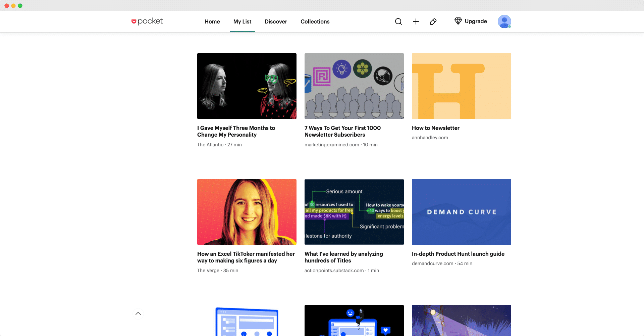This screenshot has height=336, width=644.
Task: Open 'In-depth Product Hunt launch guide' title
Action: click(458, 254)
